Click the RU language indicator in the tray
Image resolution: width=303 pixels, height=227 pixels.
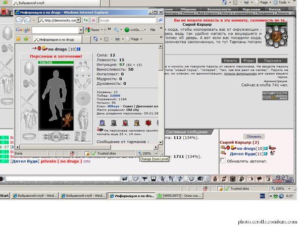262,196
